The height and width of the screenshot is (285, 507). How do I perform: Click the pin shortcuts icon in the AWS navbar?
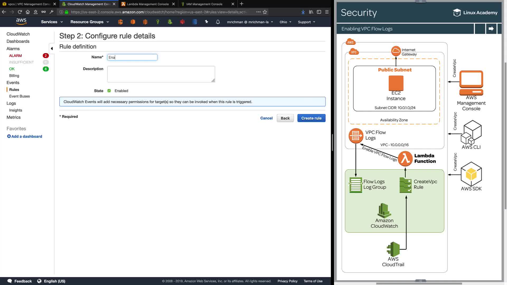206,22
